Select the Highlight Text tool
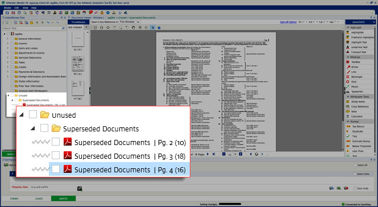The image size is (378, 207). pyautogui.click(x=360, y=42)
